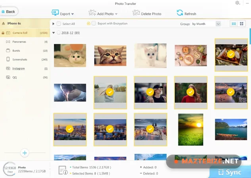Click the Delete Photo label

(x=151, y=14)
